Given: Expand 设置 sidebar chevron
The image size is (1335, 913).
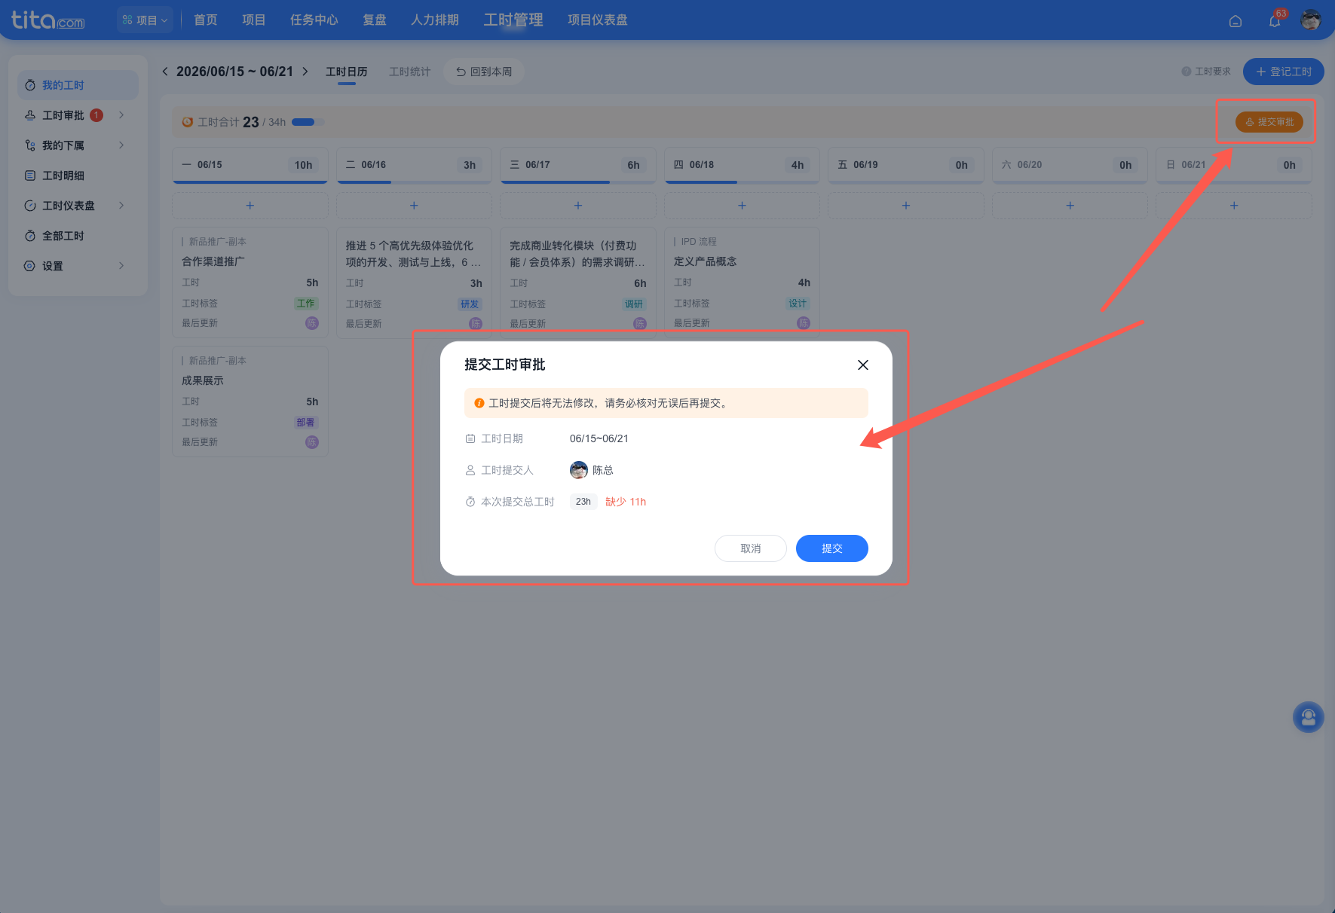Looking at the screenshot, I should point(121,266).
